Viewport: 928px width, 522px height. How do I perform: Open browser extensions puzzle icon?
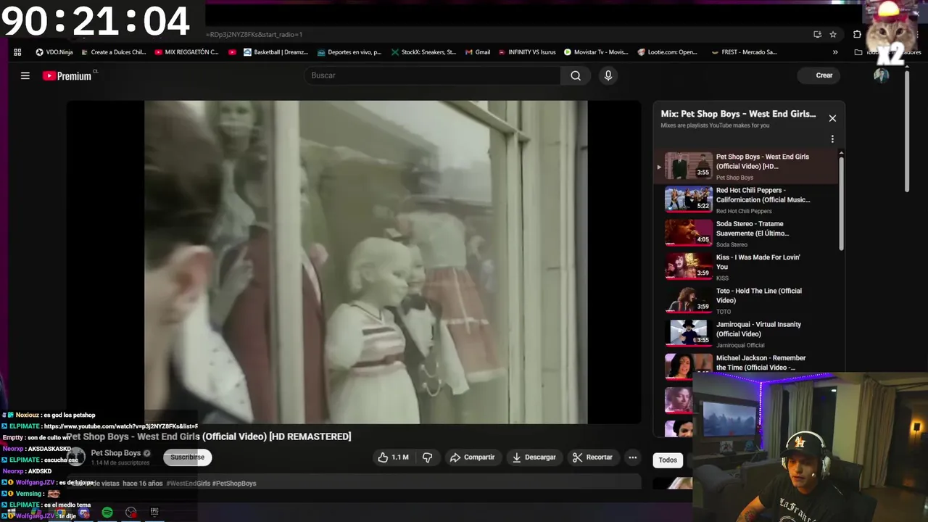pyautogui.click(x=857, y=34)
